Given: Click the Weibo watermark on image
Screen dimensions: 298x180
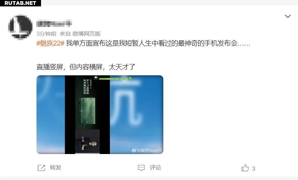Looking at the screenshot, I should click(x=147, y=151).
